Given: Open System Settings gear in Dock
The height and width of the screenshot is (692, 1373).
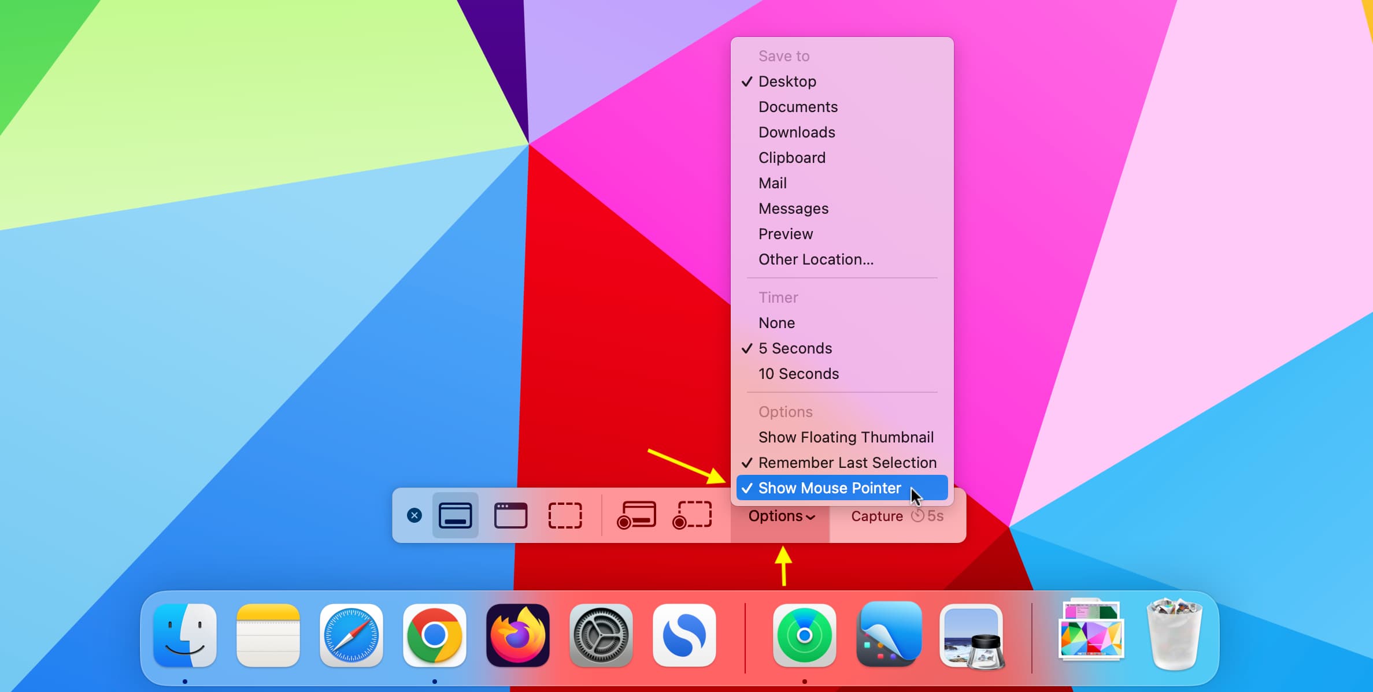Looking at the screenshot, I should (x=601, y=635).
